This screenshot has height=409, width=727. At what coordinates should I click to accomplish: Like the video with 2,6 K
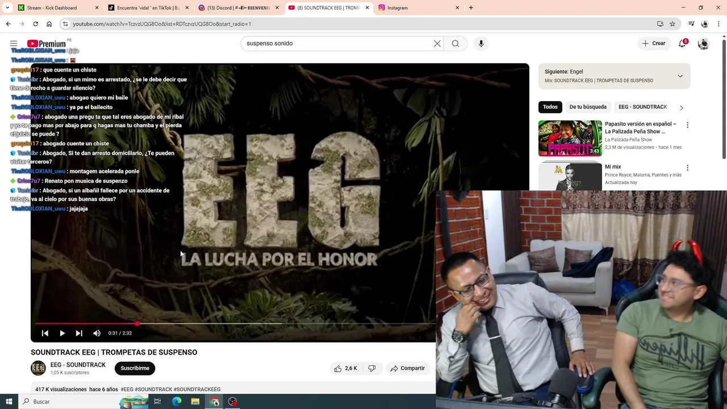(345, 368)
